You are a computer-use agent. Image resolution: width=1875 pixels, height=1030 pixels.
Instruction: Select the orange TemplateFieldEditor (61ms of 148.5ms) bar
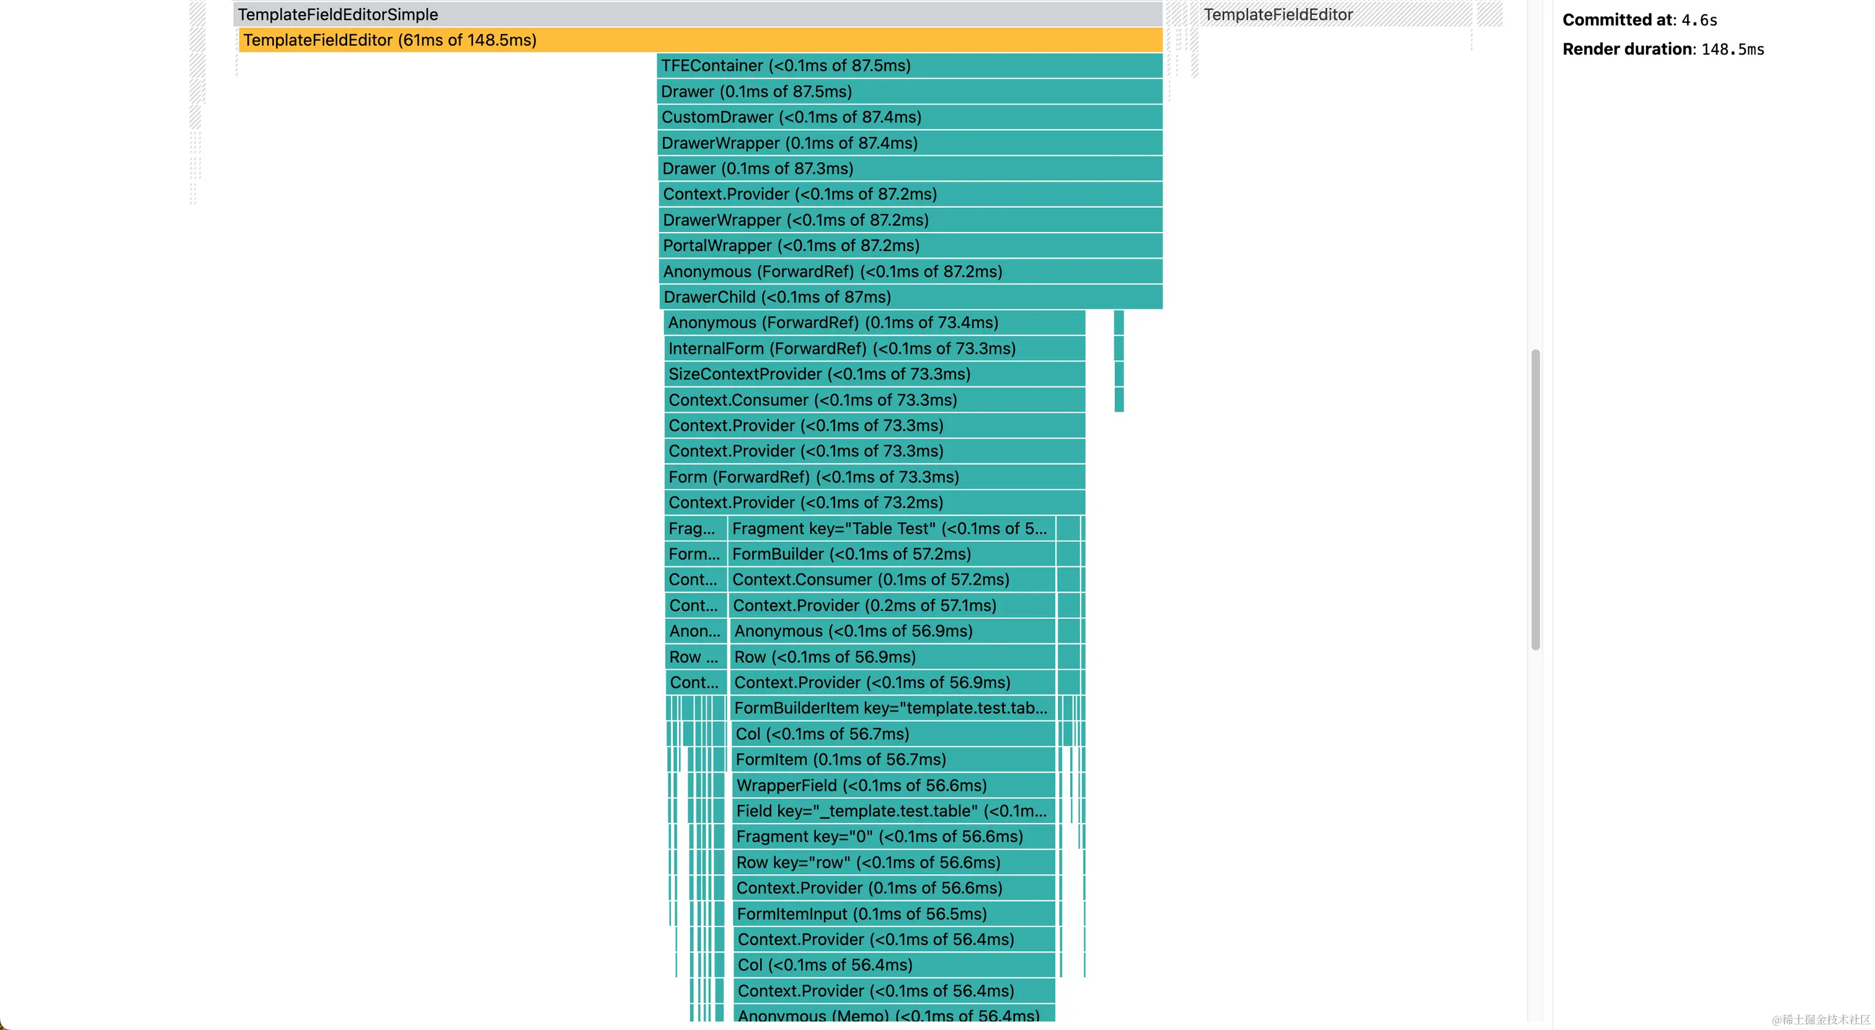700,40
